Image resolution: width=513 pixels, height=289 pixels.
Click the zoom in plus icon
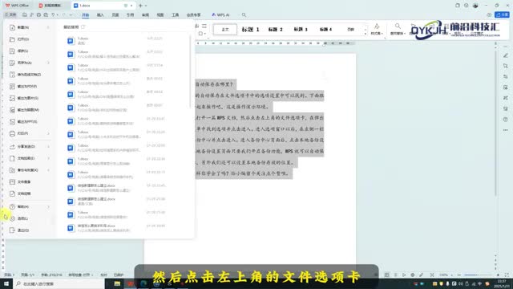(x=498, y=275)
